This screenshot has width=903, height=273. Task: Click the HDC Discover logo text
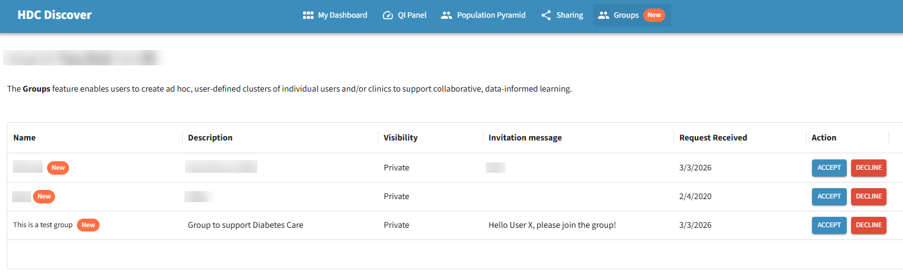coord(54,15)
